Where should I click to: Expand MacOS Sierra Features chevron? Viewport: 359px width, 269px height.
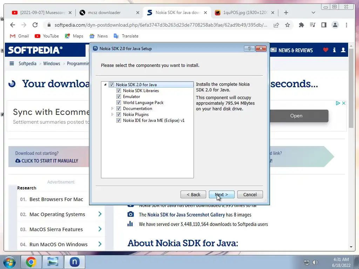pos(100,229)
